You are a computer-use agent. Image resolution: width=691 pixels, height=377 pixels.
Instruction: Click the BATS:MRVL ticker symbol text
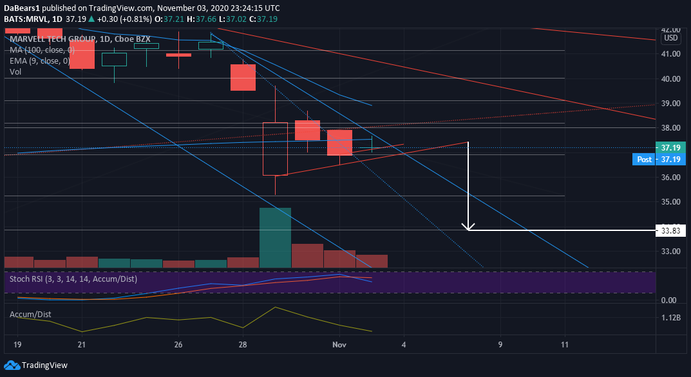(26, 19)
